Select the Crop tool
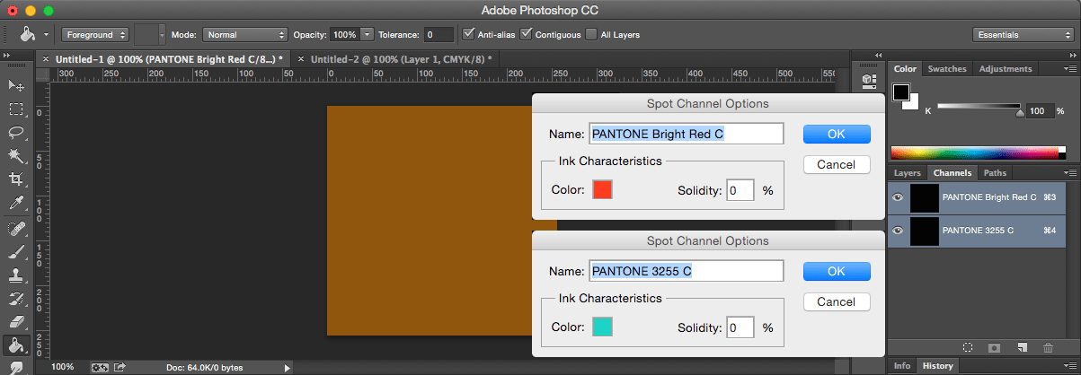This screenshot has width=1081, height=375. coord(15,180)
